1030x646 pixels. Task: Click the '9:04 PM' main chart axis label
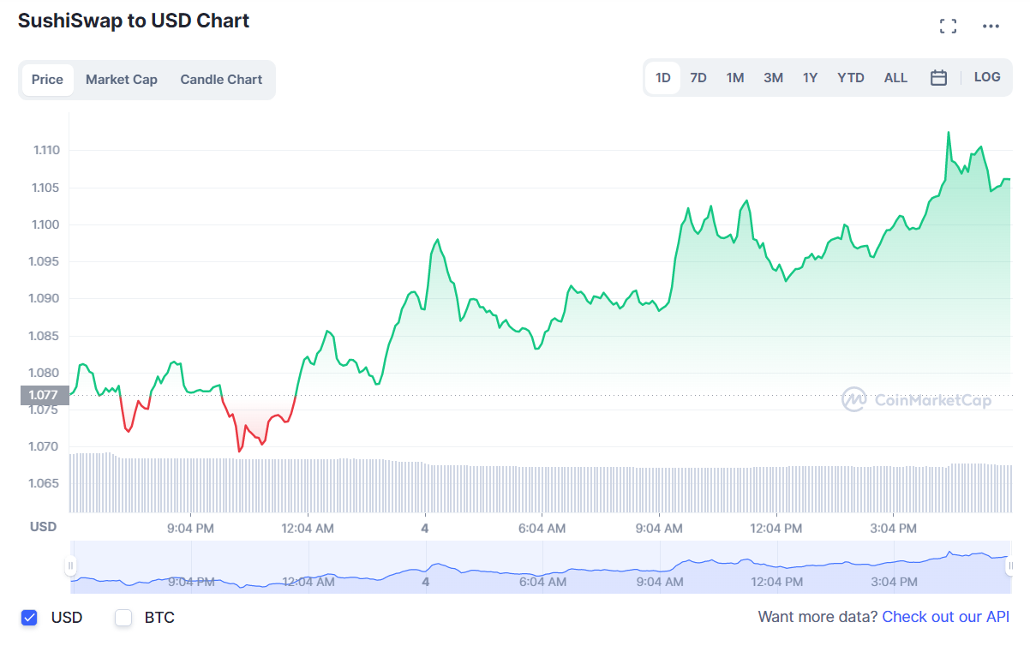(190, 529)
